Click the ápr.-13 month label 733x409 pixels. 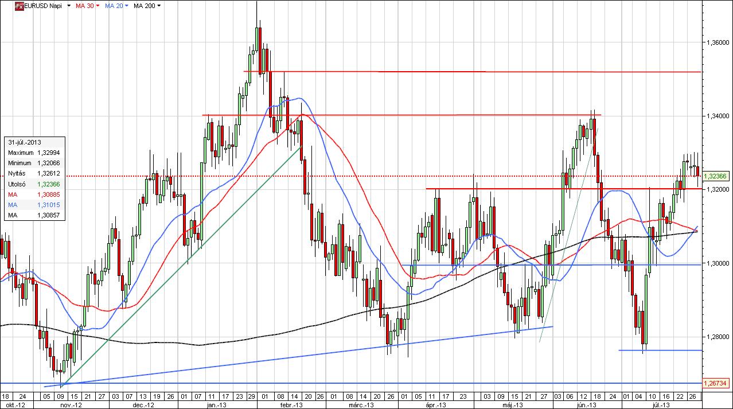tap(436, 405)
